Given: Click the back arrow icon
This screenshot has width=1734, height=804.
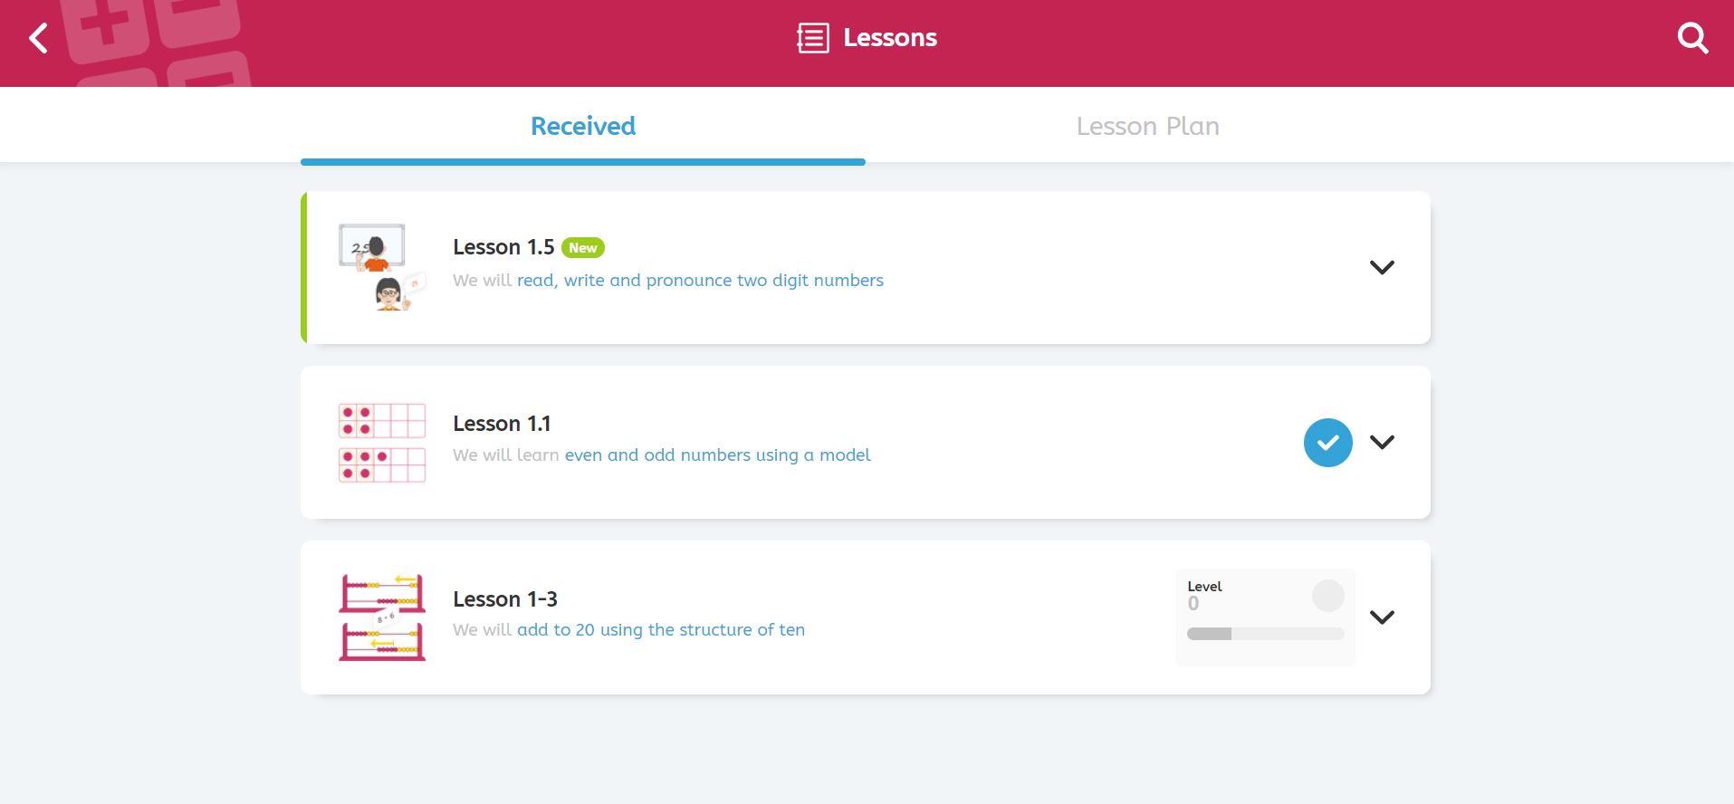Looking at the screenshot, I should pos(38,38).
